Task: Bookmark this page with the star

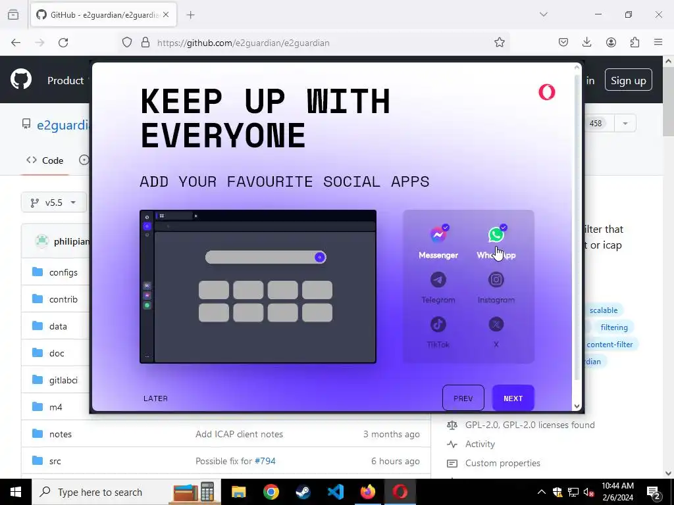Action: coord(499,43)
